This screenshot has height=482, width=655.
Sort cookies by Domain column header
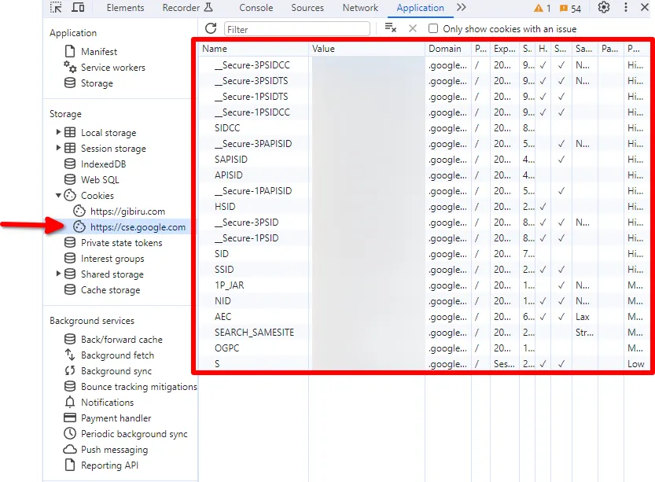click(448, 49)
